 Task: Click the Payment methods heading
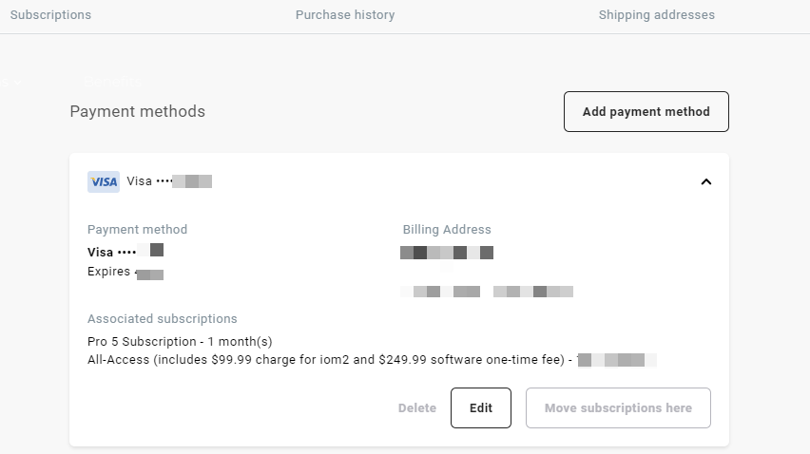[x=138, y=111]
